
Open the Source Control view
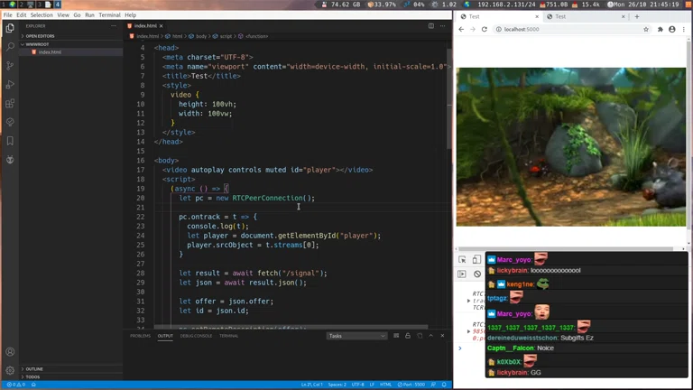pyautogui.click(x=10, y=65)
